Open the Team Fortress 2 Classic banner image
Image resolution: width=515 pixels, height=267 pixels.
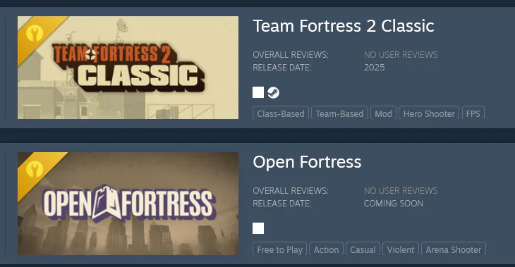128,68
